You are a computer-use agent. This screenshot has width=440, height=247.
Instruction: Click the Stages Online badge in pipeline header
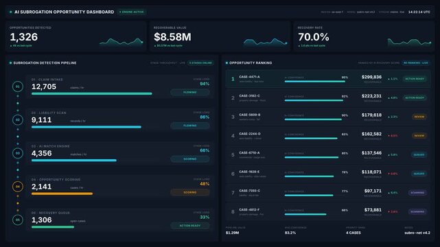pos(200,63)
